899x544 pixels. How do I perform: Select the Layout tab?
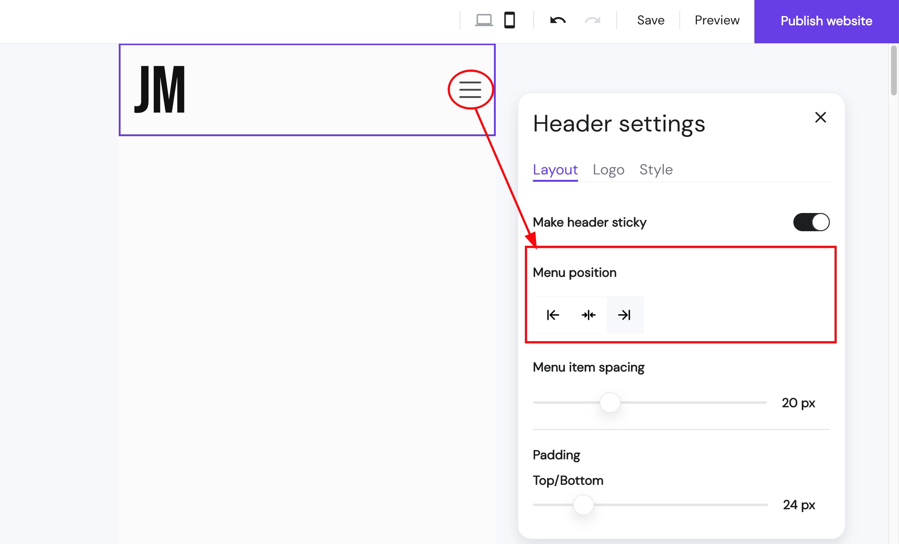click(555, 170)
